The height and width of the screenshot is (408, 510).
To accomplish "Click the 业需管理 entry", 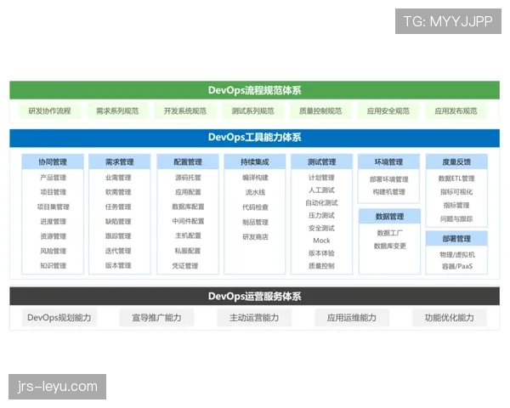I will [118, 178].
